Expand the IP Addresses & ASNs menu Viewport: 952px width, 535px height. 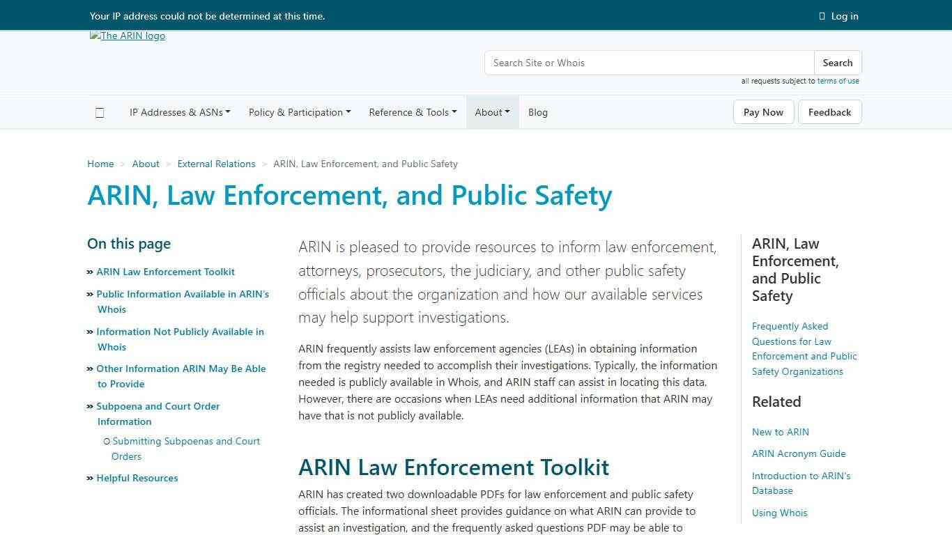click(x=179, y=112)
